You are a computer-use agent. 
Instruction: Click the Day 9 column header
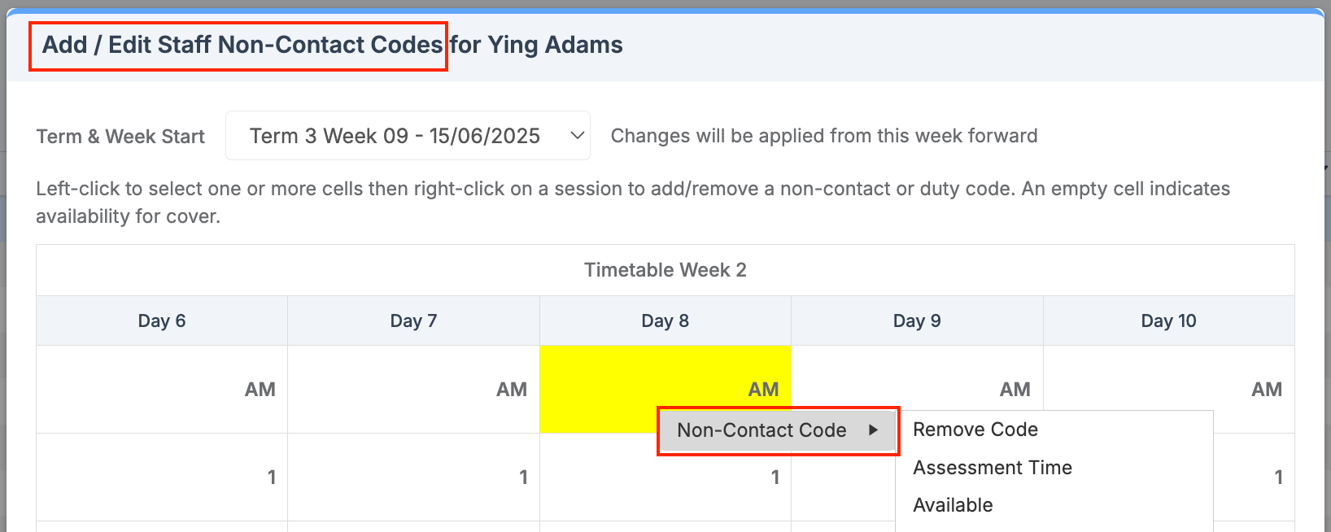(917, 321)
